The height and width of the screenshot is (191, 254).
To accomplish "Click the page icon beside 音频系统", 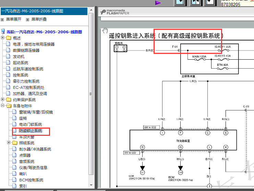I will coord(14,161).
